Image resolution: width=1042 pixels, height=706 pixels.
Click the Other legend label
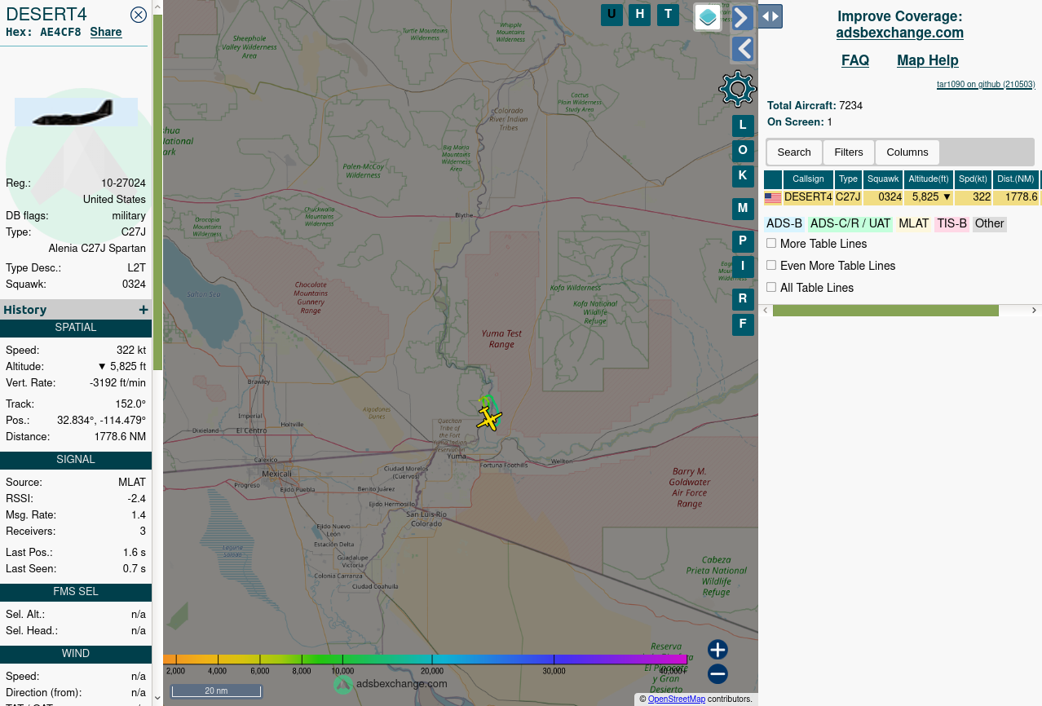pyautogui.click(x=990, y=223)
